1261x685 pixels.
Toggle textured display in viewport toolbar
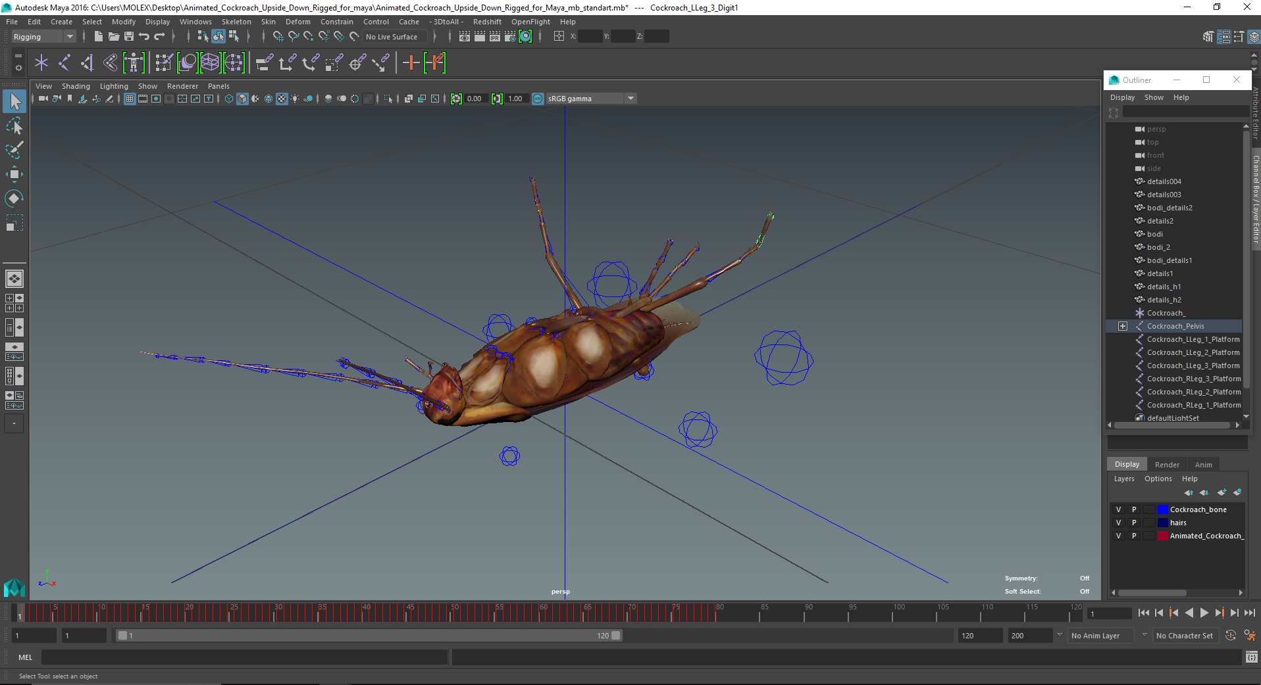click(282, 99)
